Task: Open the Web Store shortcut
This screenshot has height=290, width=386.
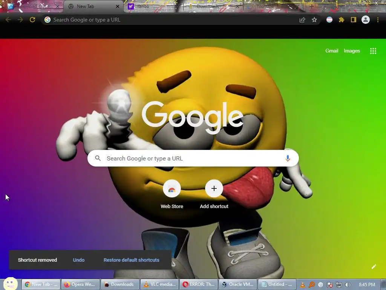Action: (172, 194)
